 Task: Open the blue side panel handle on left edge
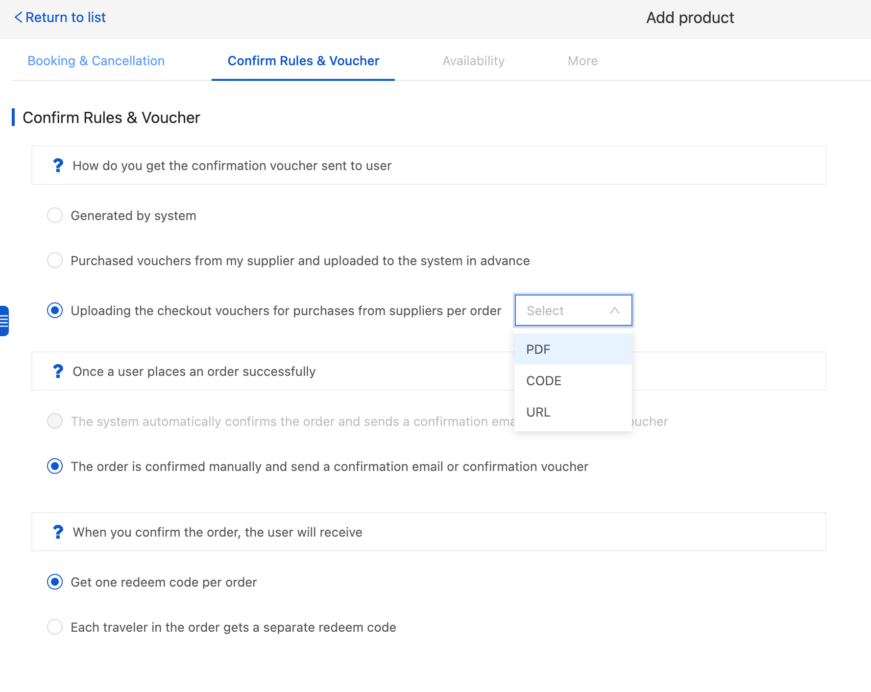[x=4, y=321]
